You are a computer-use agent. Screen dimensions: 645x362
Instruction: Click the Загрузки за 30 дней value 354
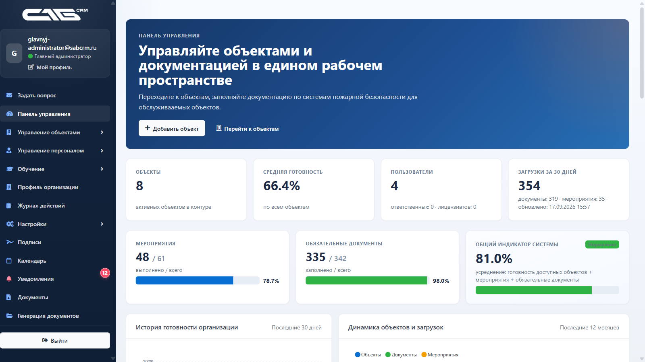(529, 186)
